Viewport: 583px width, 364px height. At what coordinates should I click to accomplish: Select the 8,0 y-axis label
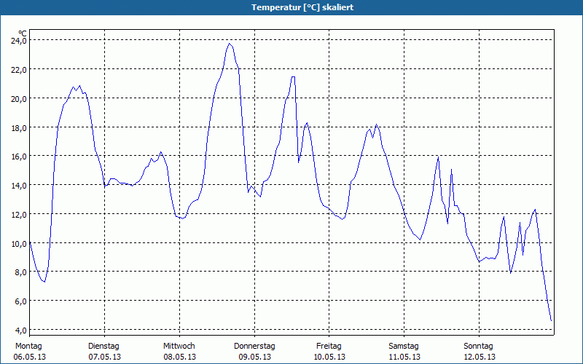coord(20,272)
